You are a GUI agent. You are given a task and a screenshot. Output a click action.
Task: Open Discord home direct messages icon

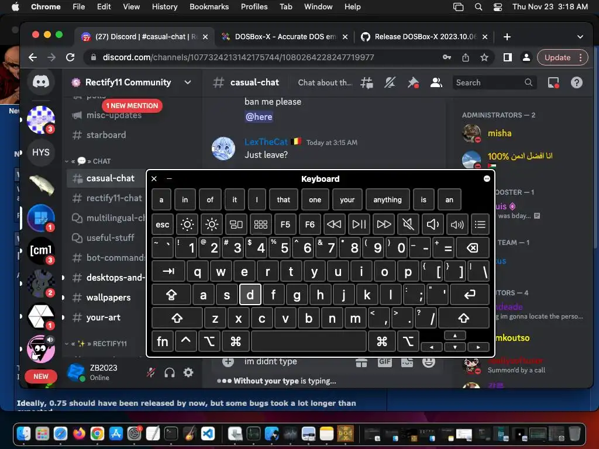41,82
